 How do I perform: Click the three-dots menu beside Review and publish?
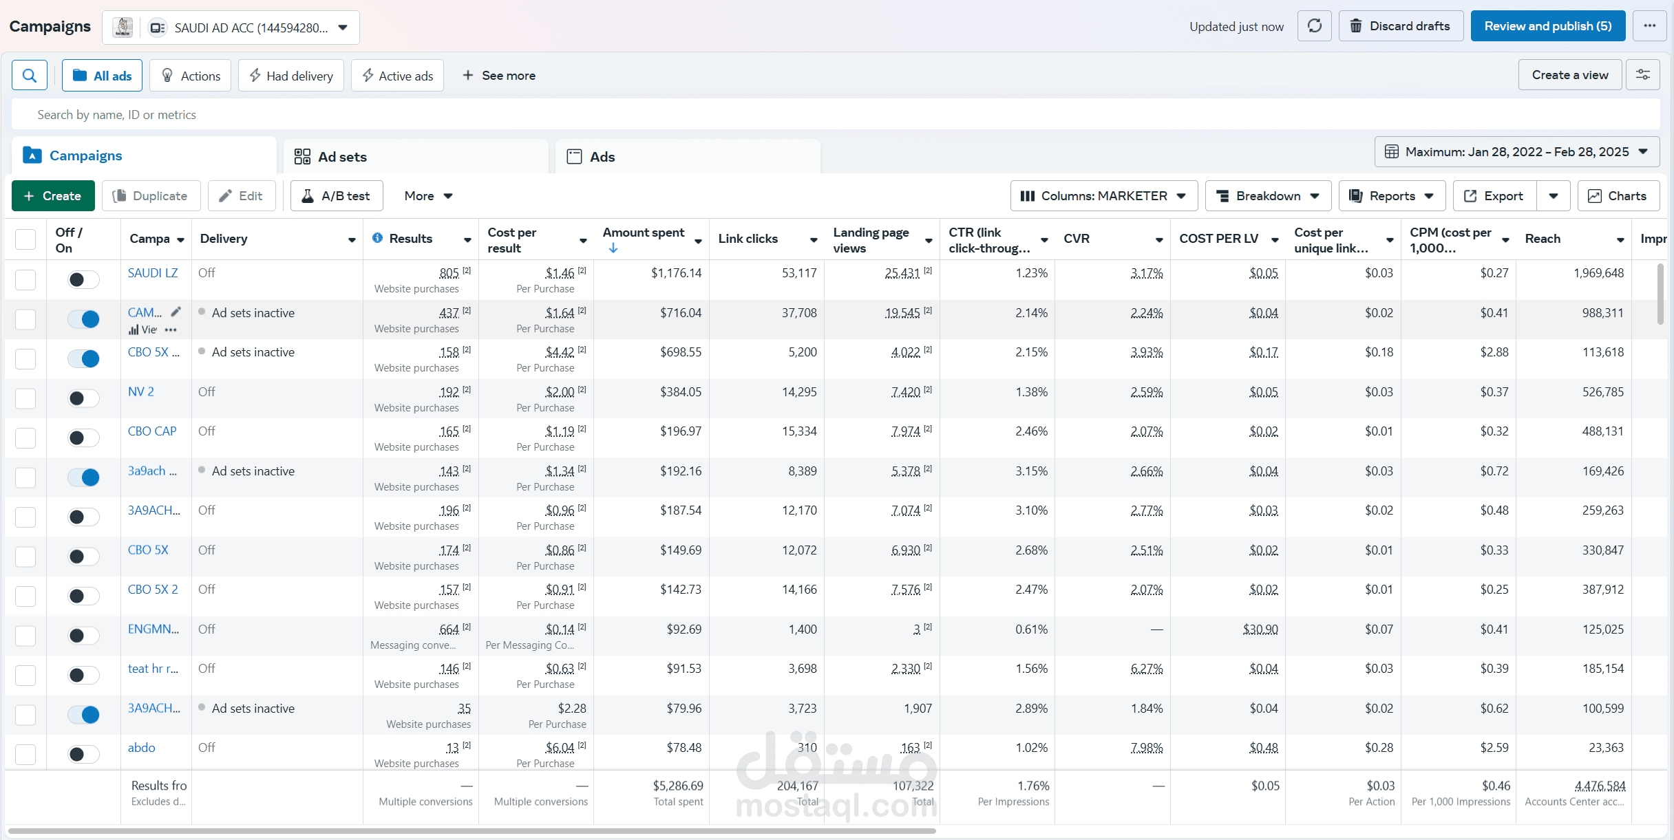[x=1649, y=26]
